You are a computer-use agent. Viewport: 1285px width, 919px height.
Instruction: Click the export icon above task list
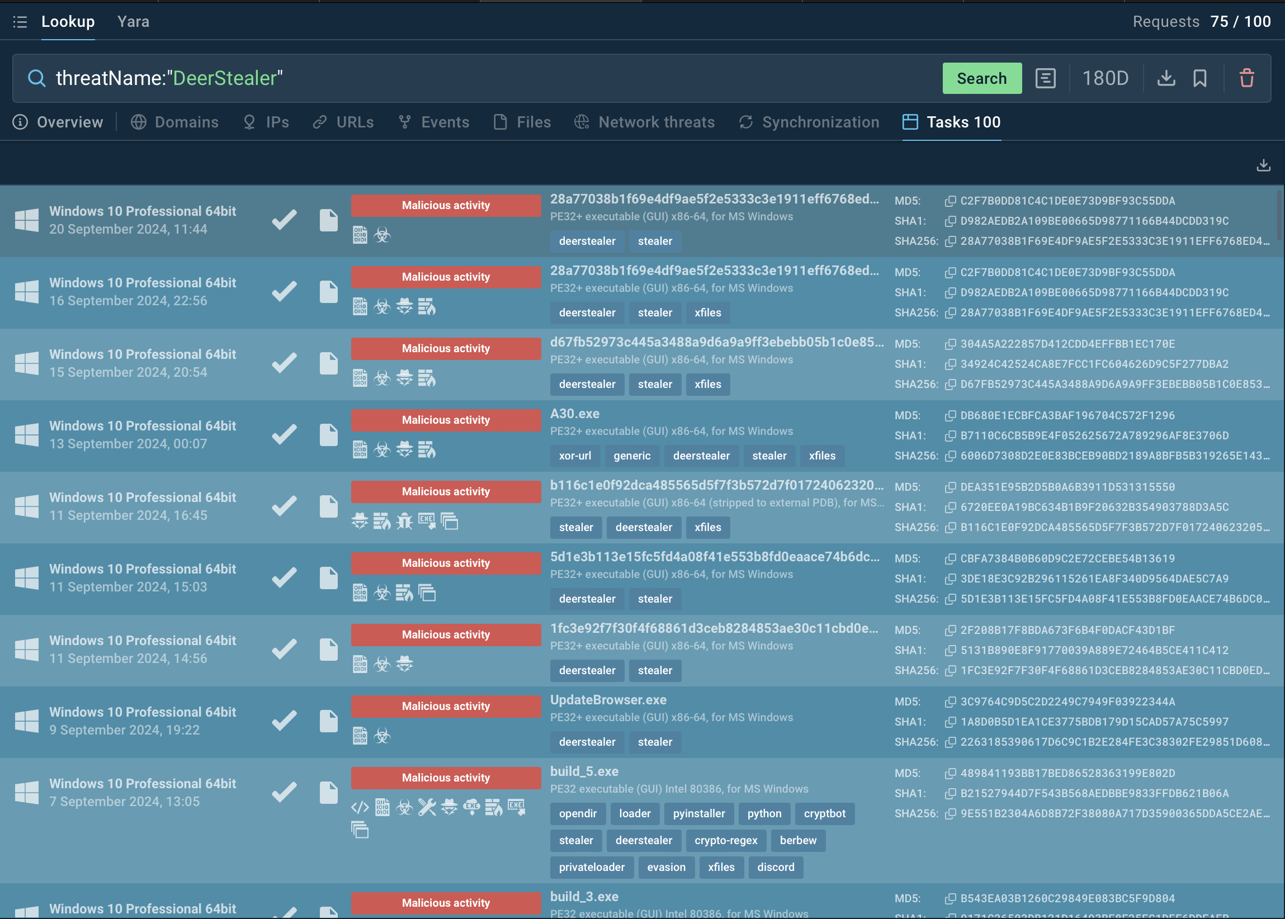tap(1264, 165)
